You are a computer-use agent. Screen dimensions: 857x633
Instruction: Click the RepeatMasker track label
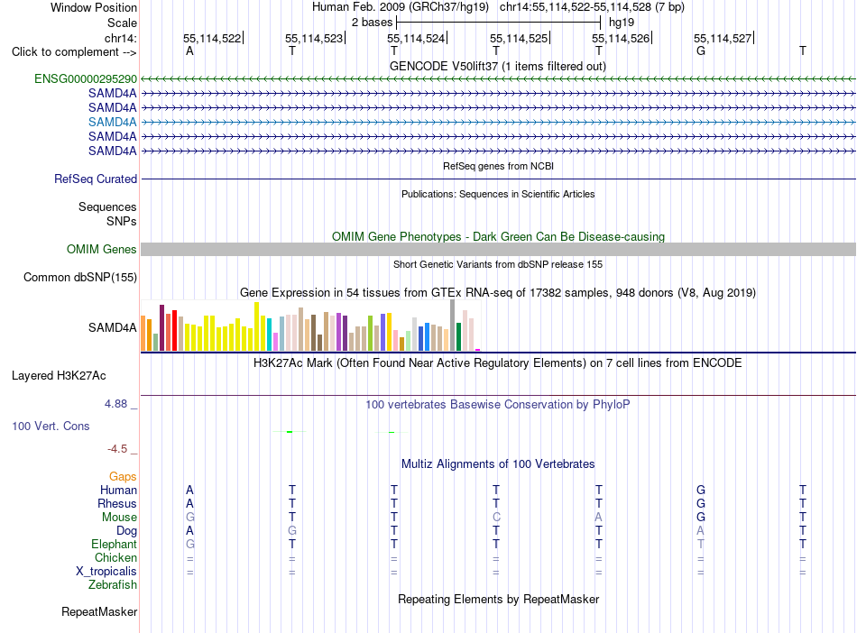tap(99, 612)
